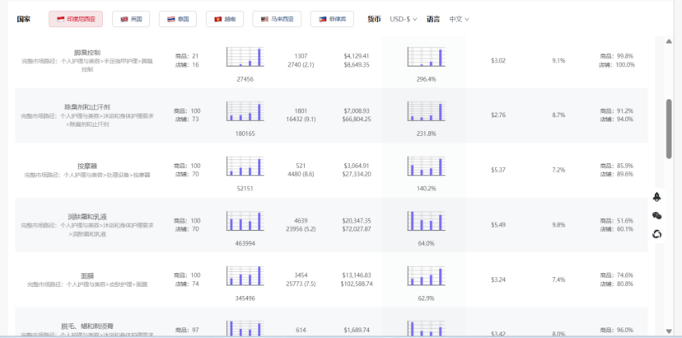Click the refresh cycle icon on right sidebar
Image resolution: width=682 pixels, height=338 pixels.
(657, 234)
